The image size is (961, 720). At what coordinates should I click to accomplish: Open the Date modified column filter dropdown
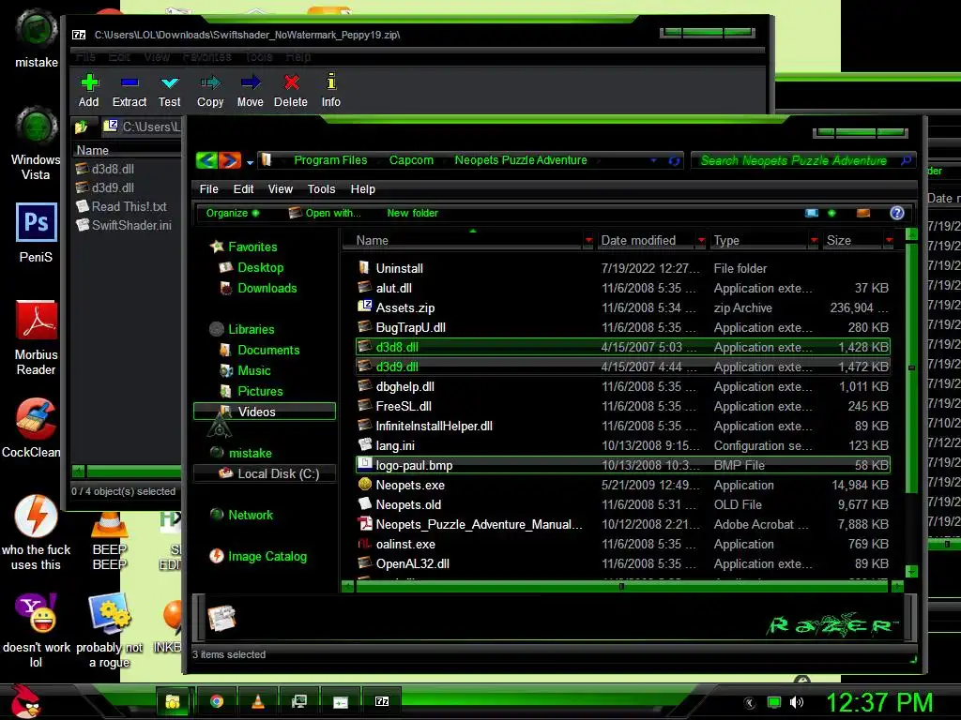click(x=701, y=241)
